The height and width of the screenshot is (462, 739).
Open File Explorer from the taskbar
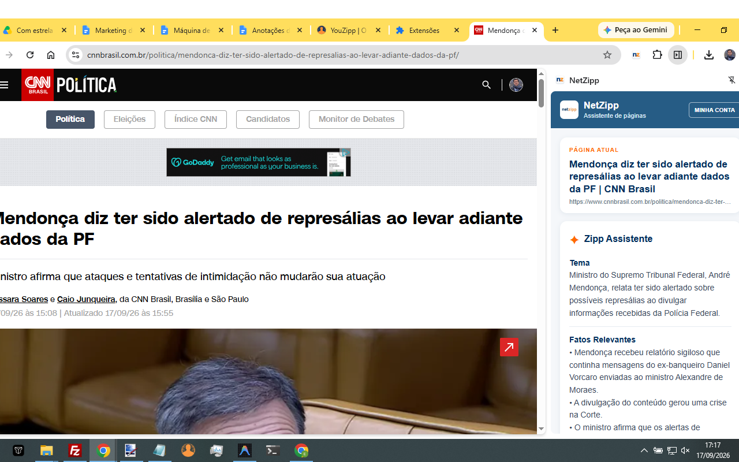pos(46,450)
